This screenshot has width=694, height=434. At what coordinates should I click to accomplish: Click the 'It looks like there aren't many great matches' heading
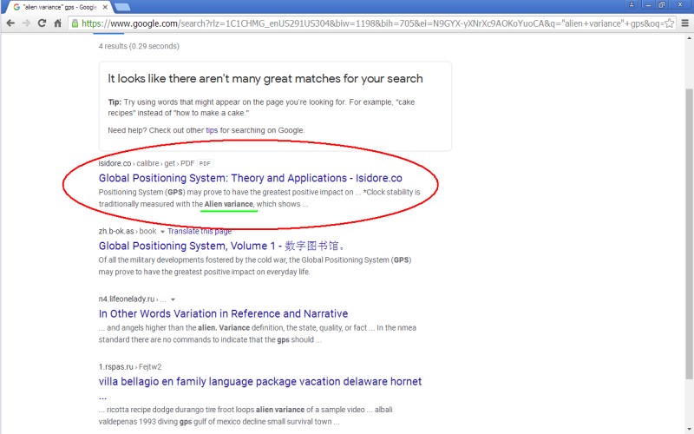(x=265, y=79)
